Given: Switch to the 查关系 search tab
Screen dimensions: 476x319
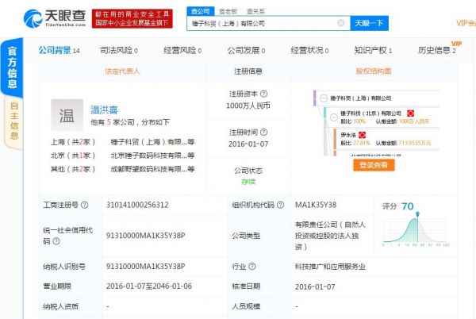Looking at the screenshot, I should pyautogui.click(x=255, y=12).
